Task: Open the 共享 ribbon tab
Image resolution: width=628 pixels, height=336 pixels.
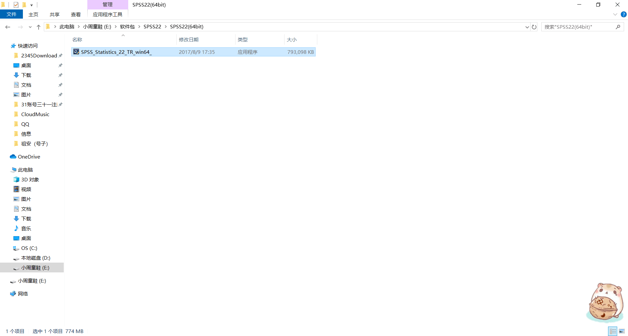Action: pos(55,14)
